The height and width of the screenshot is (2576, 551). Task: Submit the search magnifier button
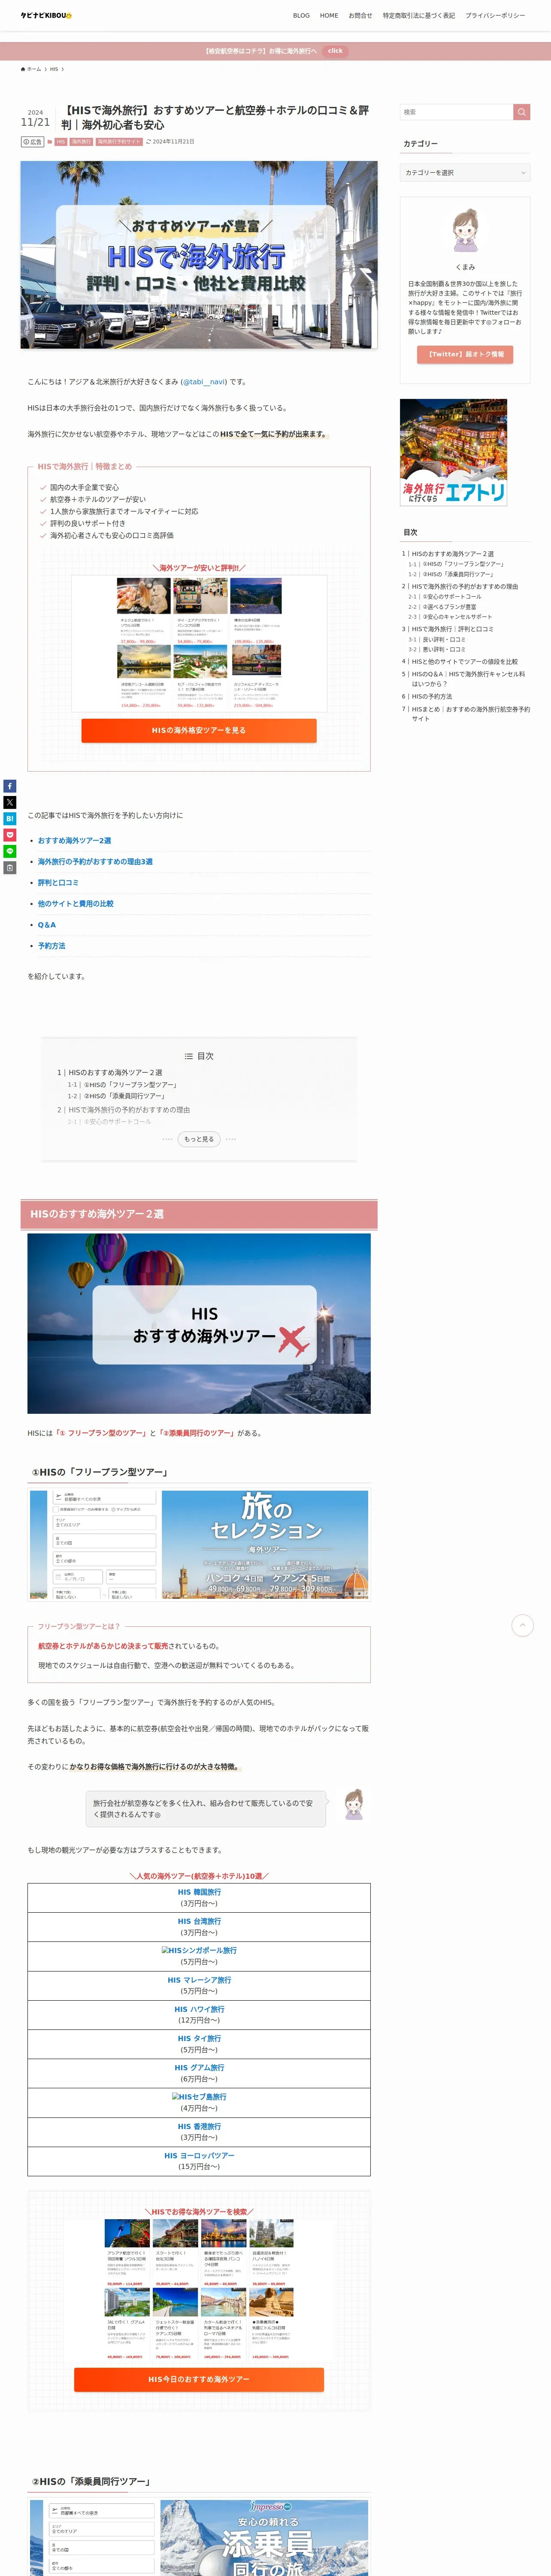[x=522, y=112]
